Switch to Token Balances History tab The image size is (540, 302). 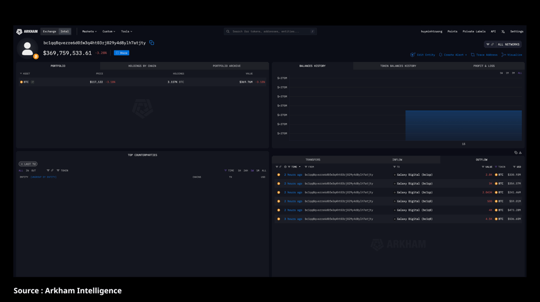tap(398, 66)
